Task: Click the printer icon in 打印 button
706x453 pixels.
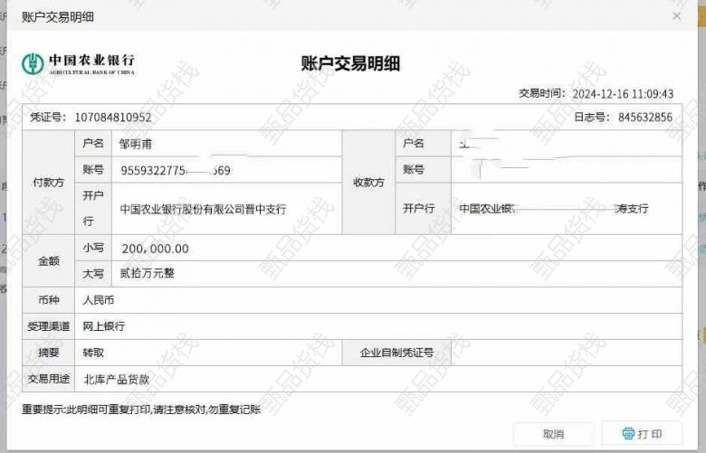Action: (628, 434)
